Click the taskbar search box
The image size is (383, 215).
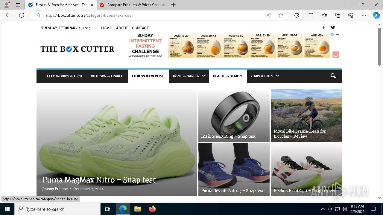(x=57, y=209)
